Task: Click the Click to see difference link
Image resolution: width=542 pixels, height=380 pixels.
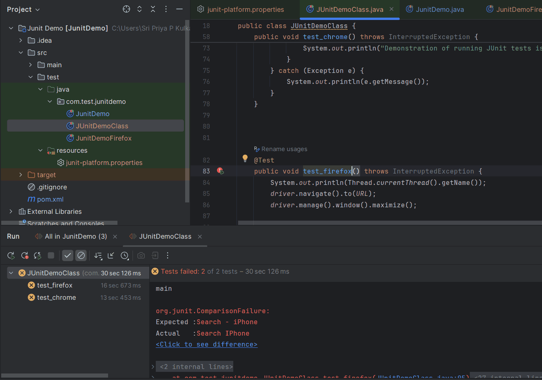Action: (x=206, y=345)
